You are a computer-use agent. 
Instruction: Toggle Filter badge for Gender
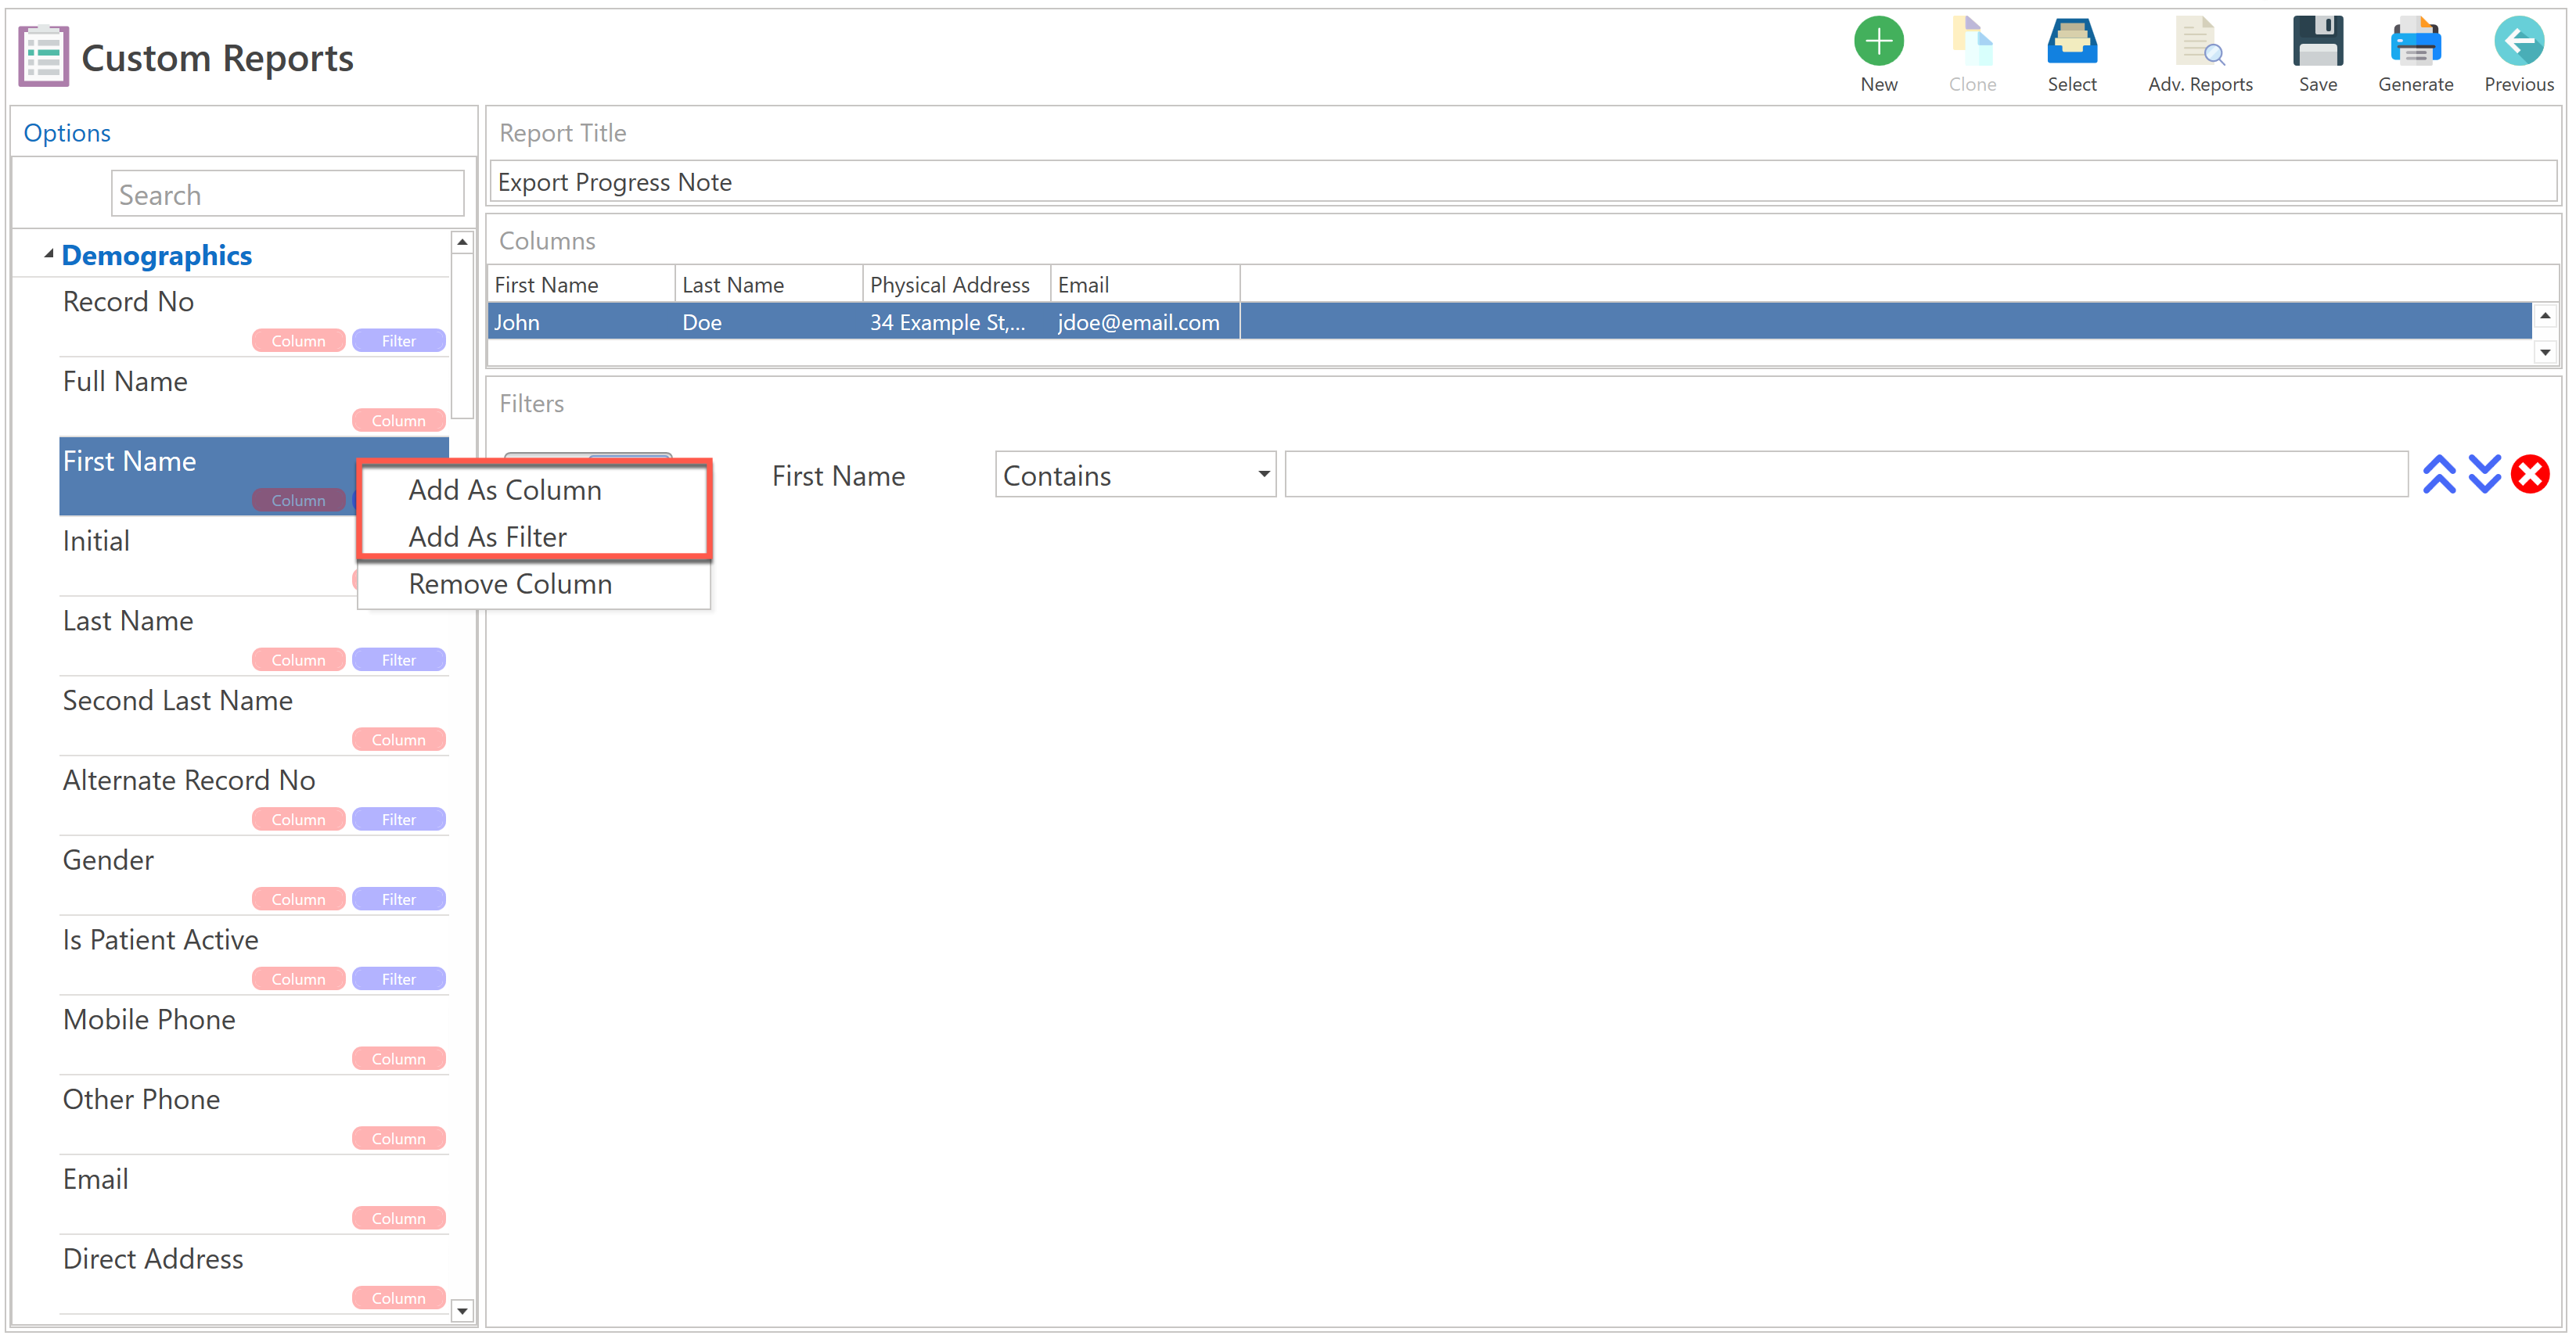398,899
